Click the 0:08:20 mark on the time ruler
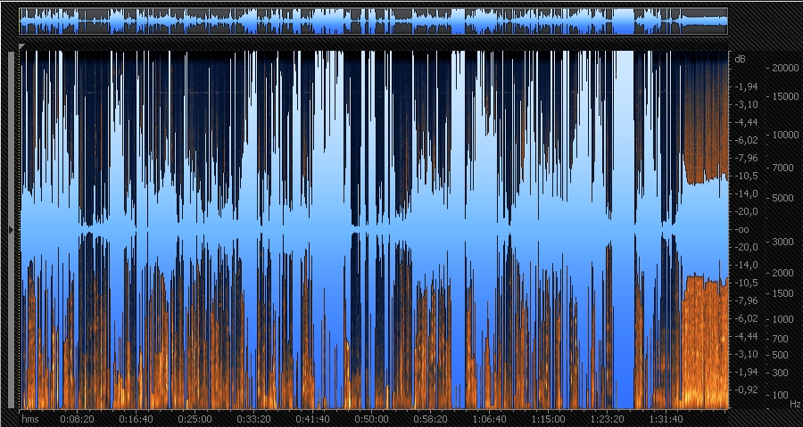Screen dimensions: 803x427 [x=77, y=419]
